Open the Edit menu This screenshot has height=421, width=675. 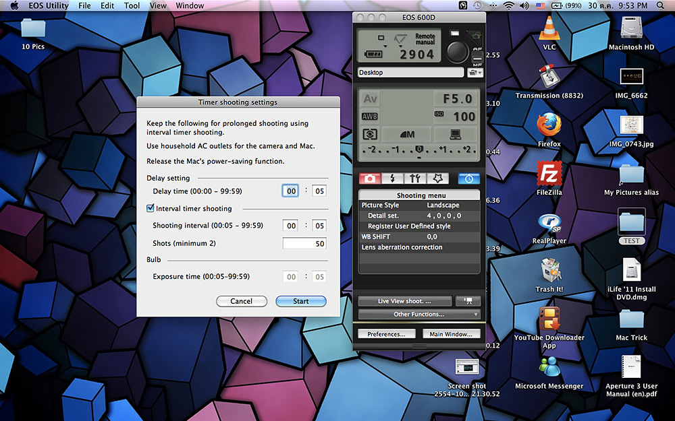click(107, 5)
